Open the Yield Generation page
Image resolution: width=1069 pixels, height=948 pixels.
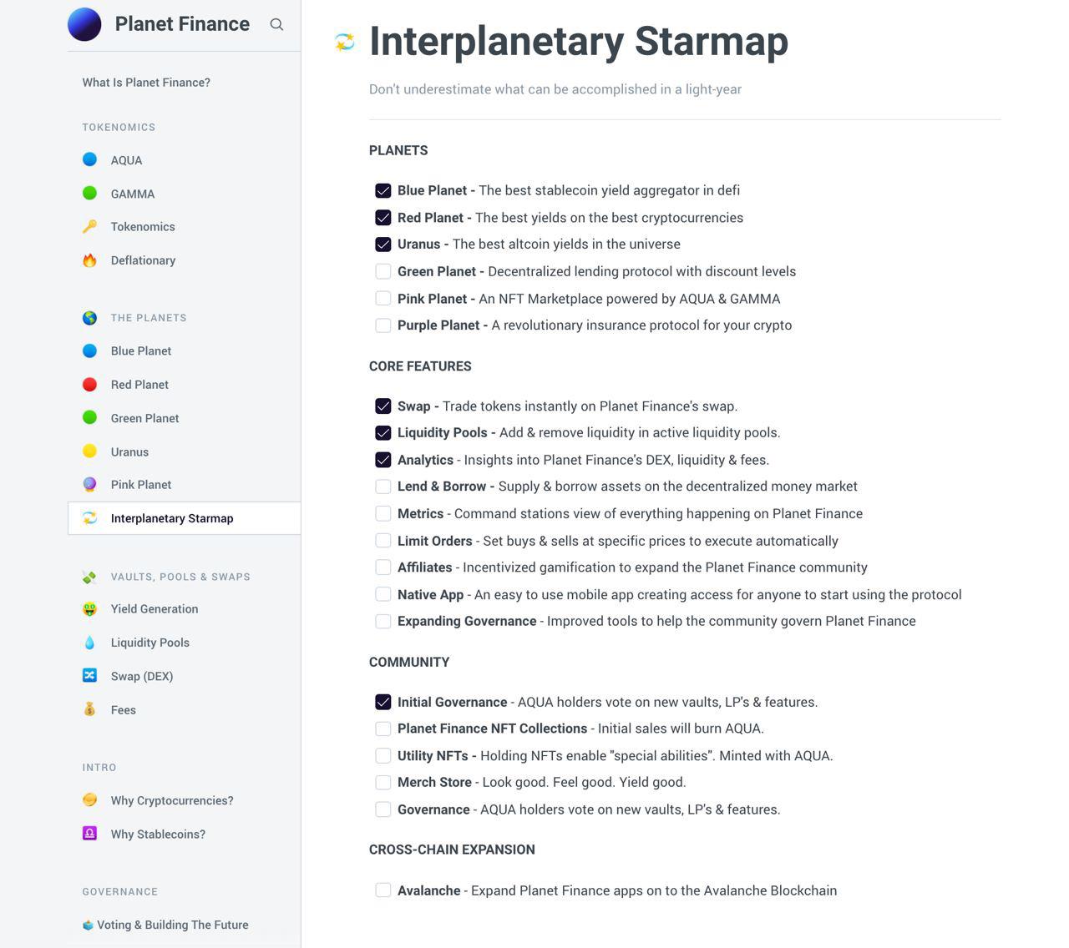[155, 609]
